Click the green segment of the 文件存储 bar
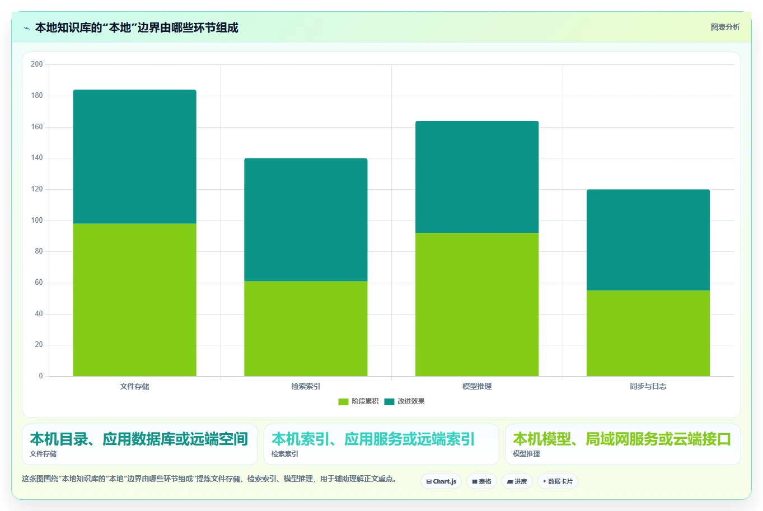The image size is (763, 511). tap(134, 300)
